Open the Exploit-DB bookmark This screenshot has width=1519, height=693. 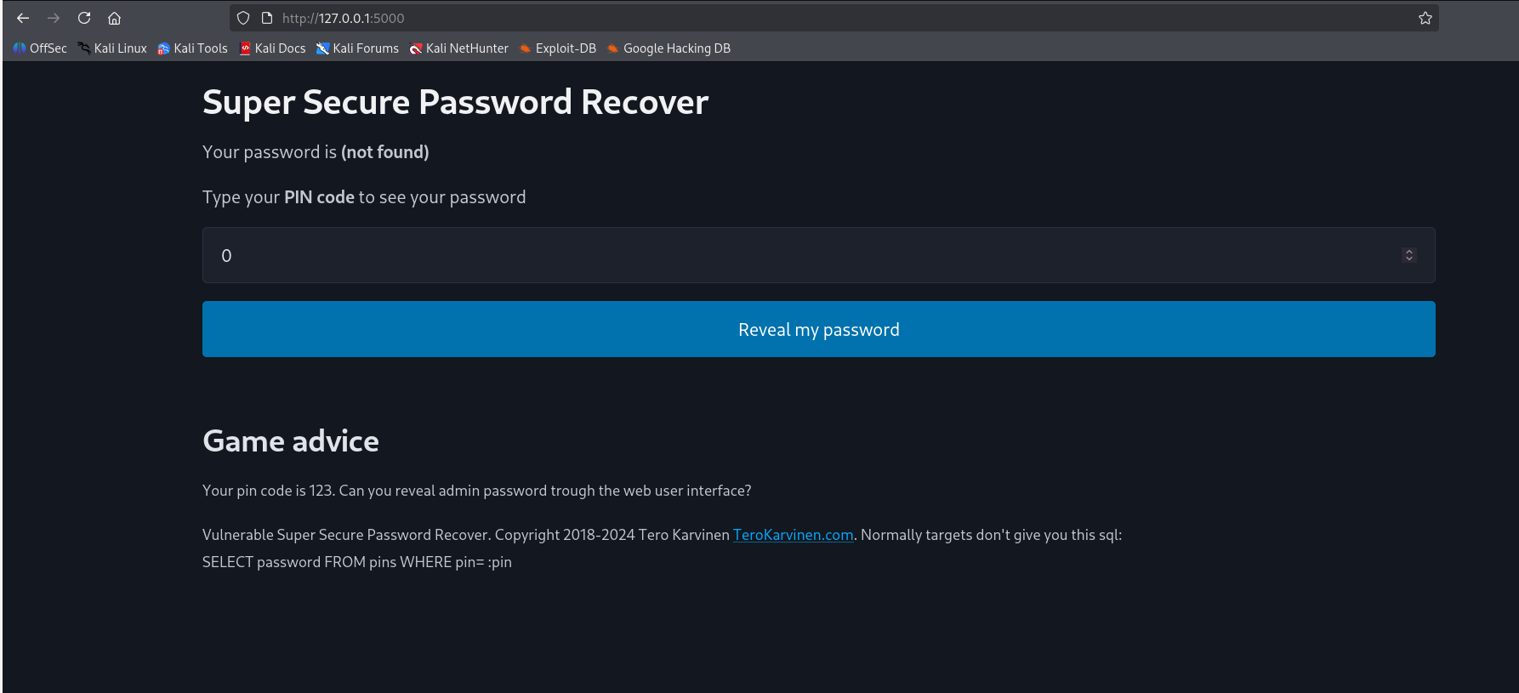(x=558, y=48)
